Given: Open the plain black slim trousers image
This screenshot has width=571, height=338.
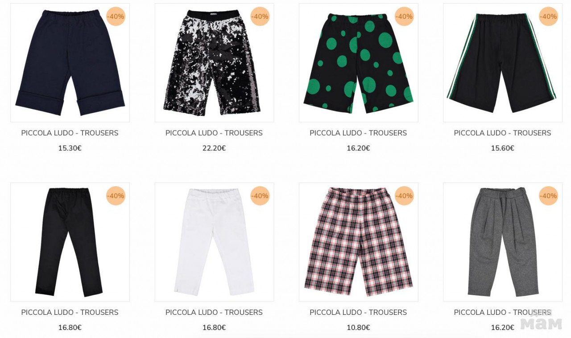Looking at the screenshot, I should [70, 242].
